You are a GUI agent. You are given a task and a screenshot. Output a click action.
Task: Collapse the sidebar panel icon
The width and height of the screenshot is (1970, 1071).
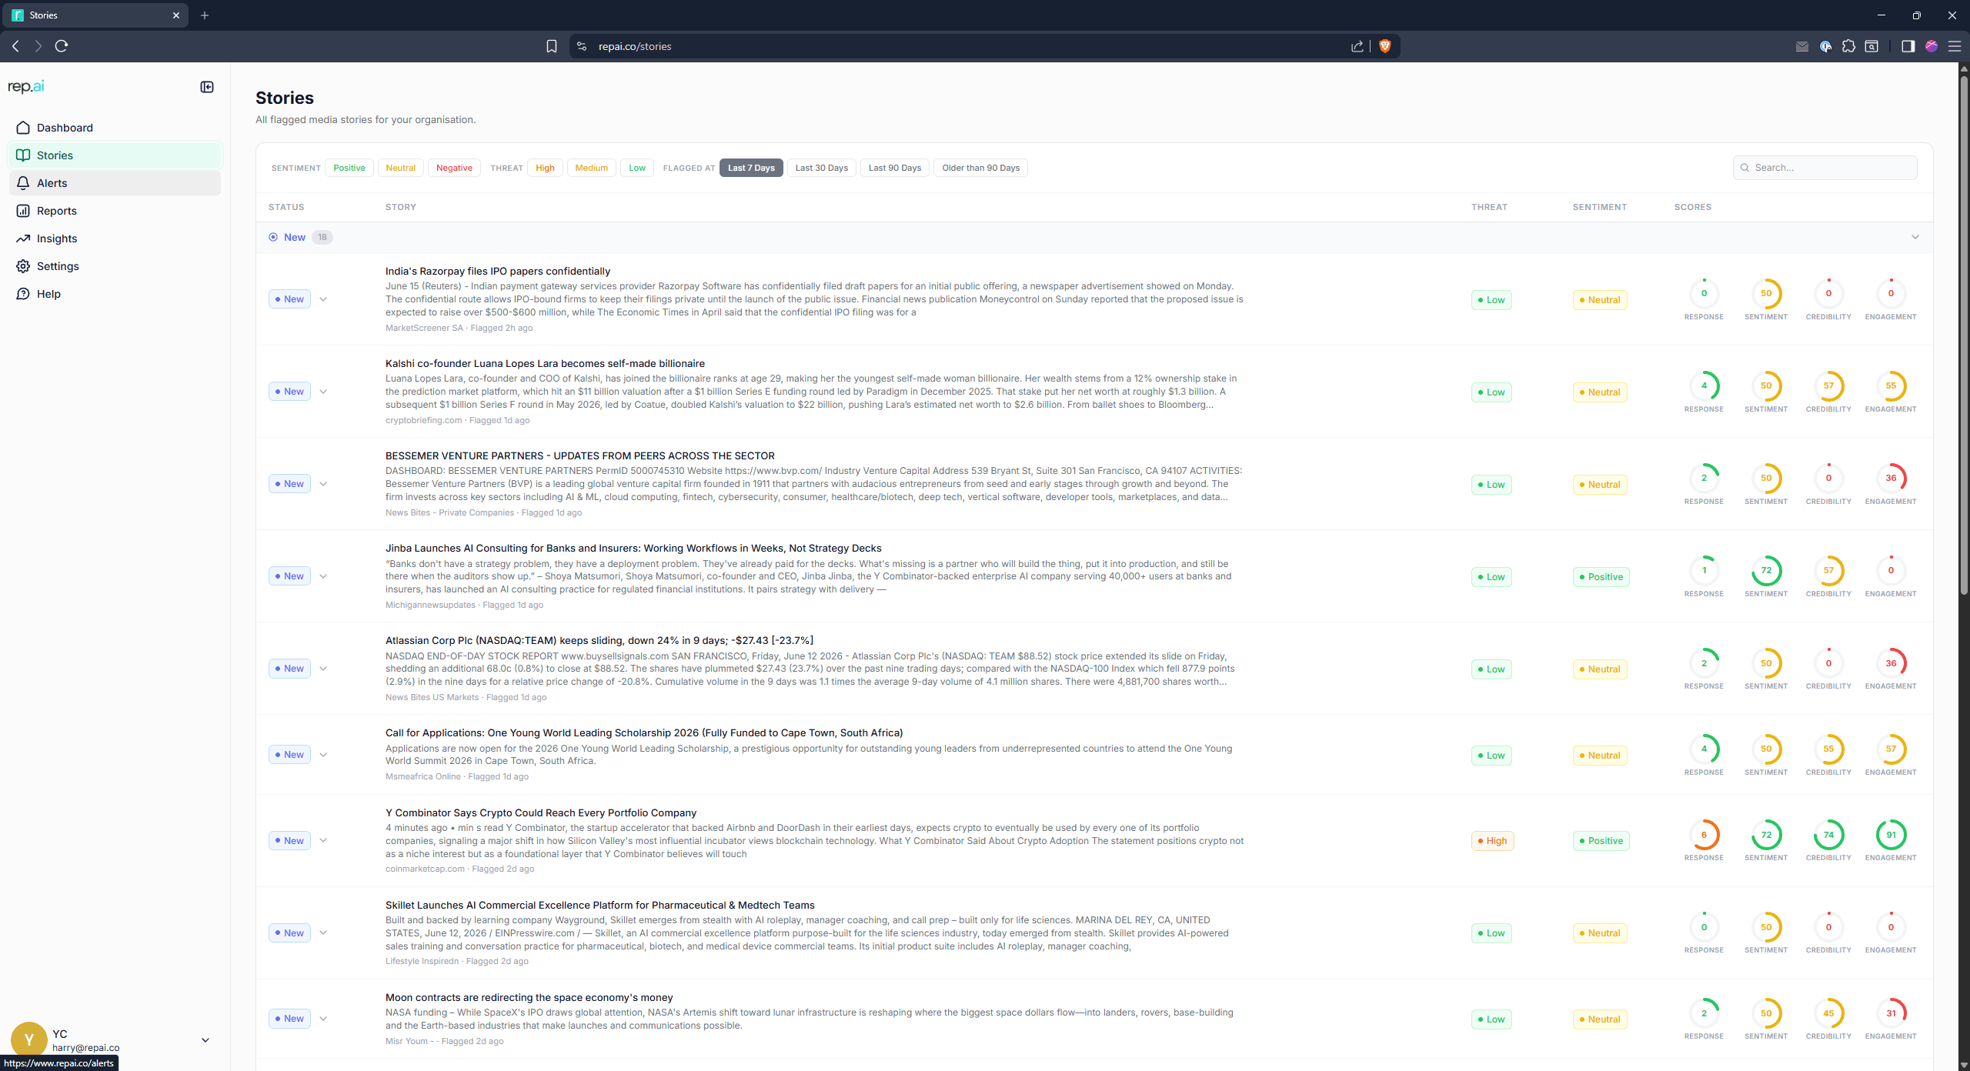point(207,87)
